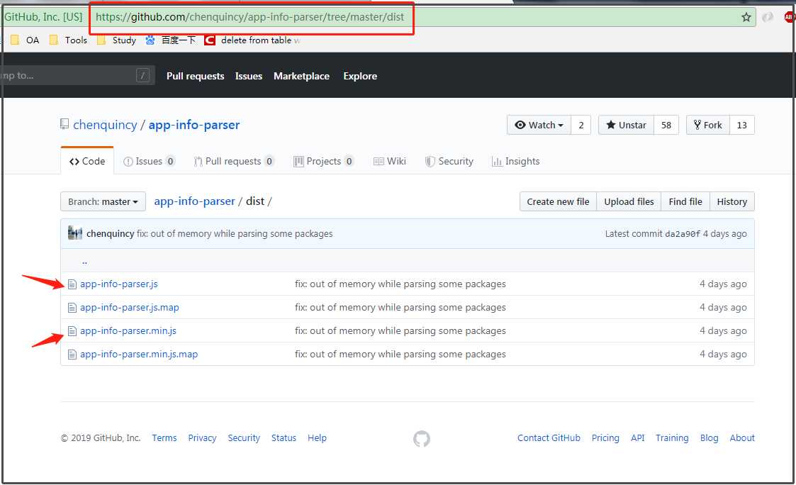Viewport: 796px width, 485px height.
Task: Open the Contact GitHub footer link
Action: (549, 438)
